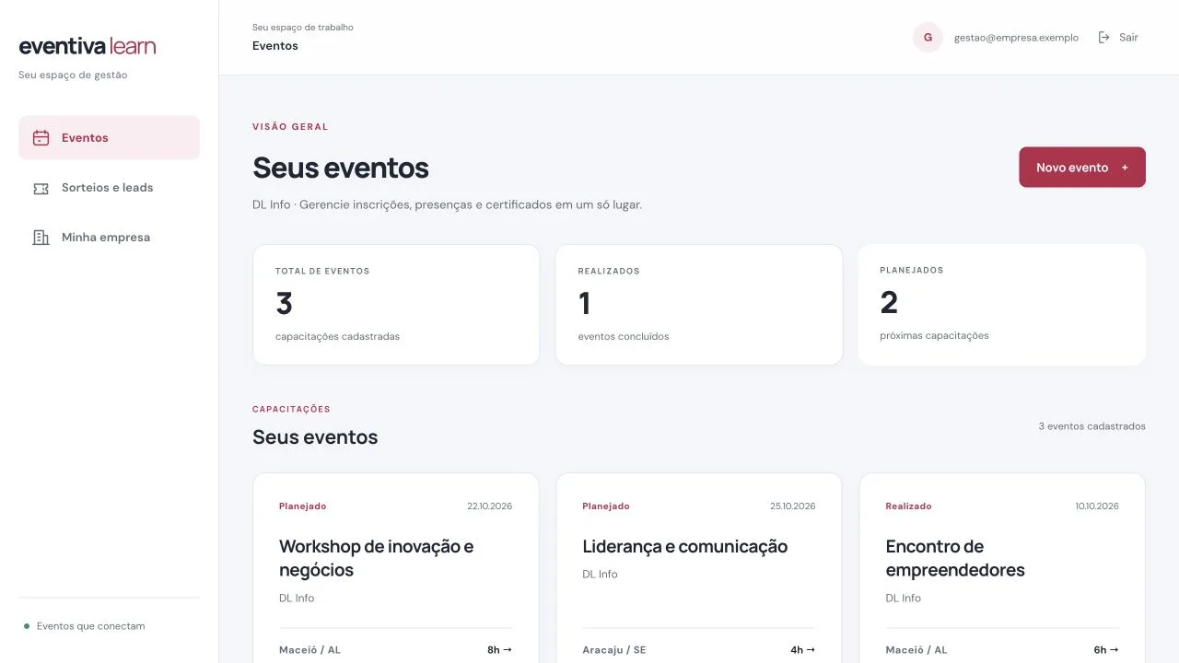Click the Realizados stat card
The image size is (1179, 663).
(x=699, y=305)
